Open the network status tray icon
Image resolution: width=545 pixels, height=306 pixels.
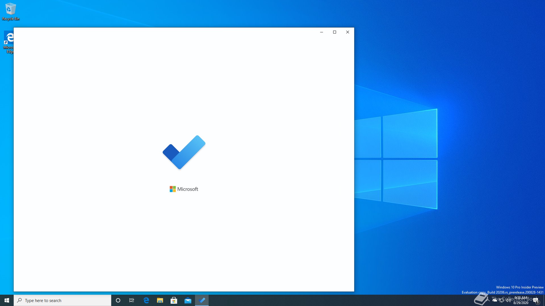pos(502,300)
